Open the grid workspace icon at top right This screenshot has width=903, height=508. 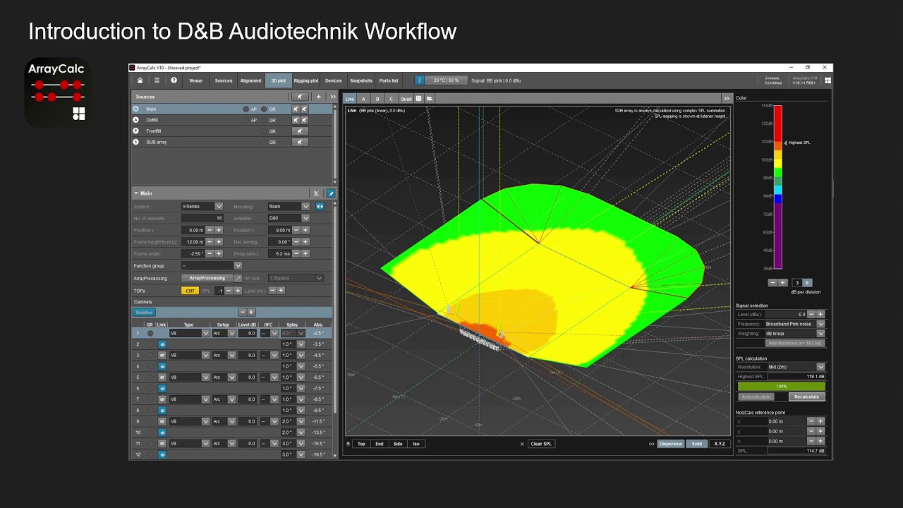coord(828,80)
